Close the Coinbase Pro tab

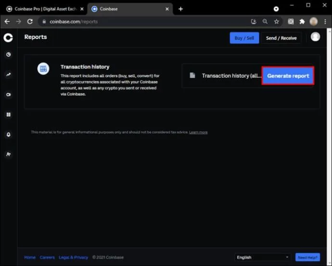click(82, 9)
